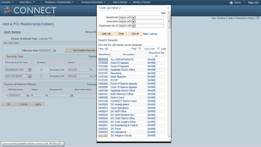Click scrollbar down arrow in lookup dialog
This screenshot has width=261, height=147.
click(x=169, y=136)
